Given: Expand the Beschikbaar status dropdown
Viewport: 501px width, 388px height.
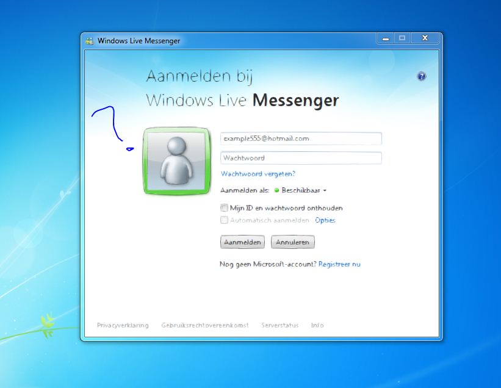Looking at the screenshot, I should (x=301, y=190).
